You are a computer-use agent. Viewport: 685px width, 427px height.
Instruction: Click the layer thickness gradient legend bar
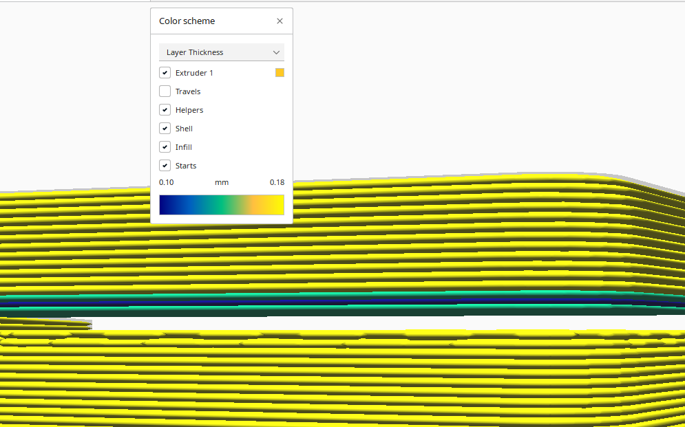coord(222,204)
